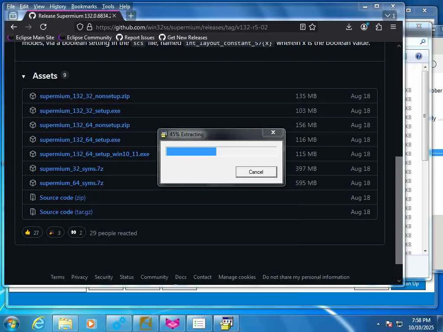Image resolution: width=443 pixels, height=332 pixels.
Task: Toggle reader view icon
Action: pos(302,27)
